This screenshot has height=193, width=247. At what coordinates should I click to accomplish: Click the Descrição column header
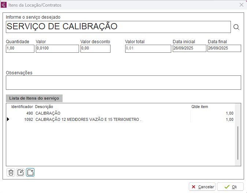point(44,107)
